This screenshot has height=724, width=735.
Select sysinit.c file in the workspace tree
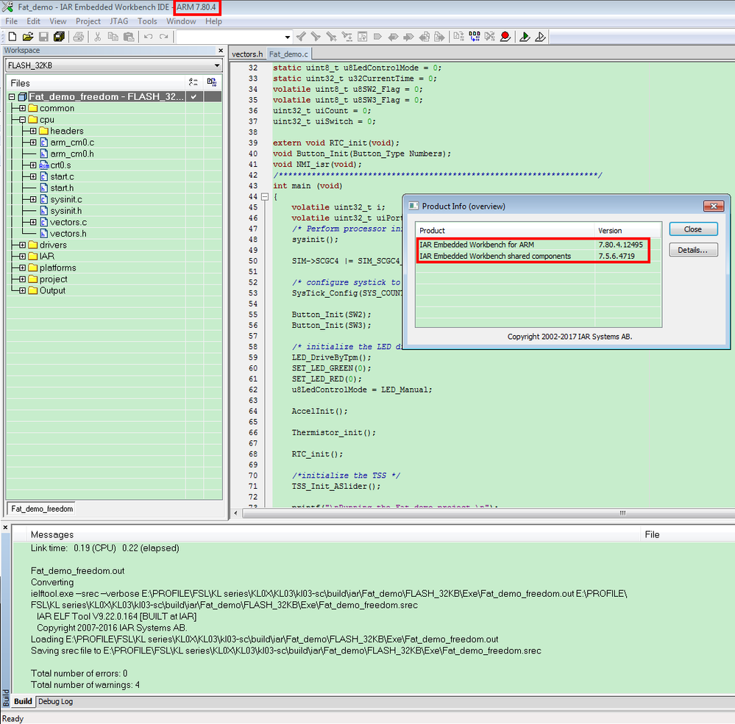tap(65, 199)
